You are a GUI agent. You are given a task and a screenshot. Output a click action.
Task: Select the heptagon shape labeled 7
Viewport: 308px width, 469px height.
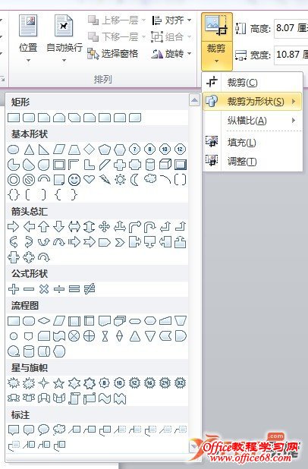(135, 150)
